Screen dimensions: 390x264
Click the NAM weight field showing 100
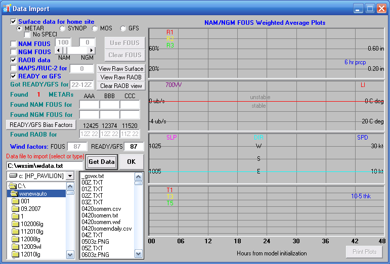point(63,42)
